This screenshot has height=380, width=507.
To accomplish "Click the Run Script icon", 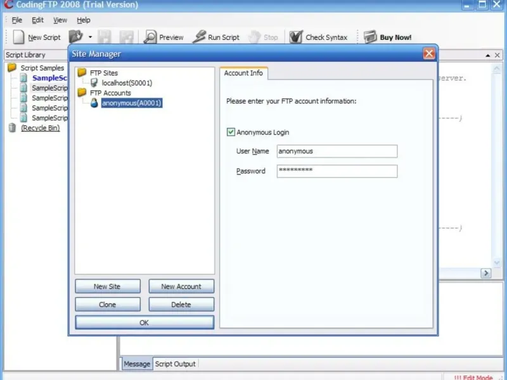I will (199, 37).
